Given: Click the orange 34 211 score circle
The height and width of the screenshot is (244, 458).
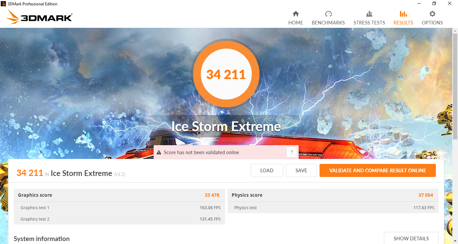Looking at the screenshot, I should (226, 74).
